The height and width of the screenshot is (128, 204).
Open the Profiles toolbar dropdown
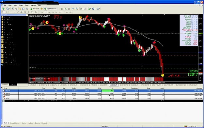click(8, 9)
